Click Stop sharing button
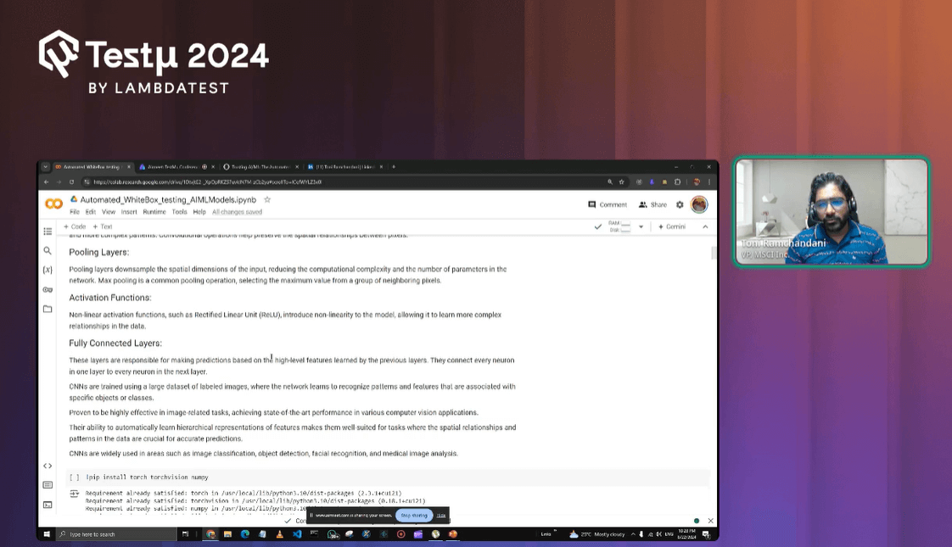 pyautogui.click(x=414, y=516)
